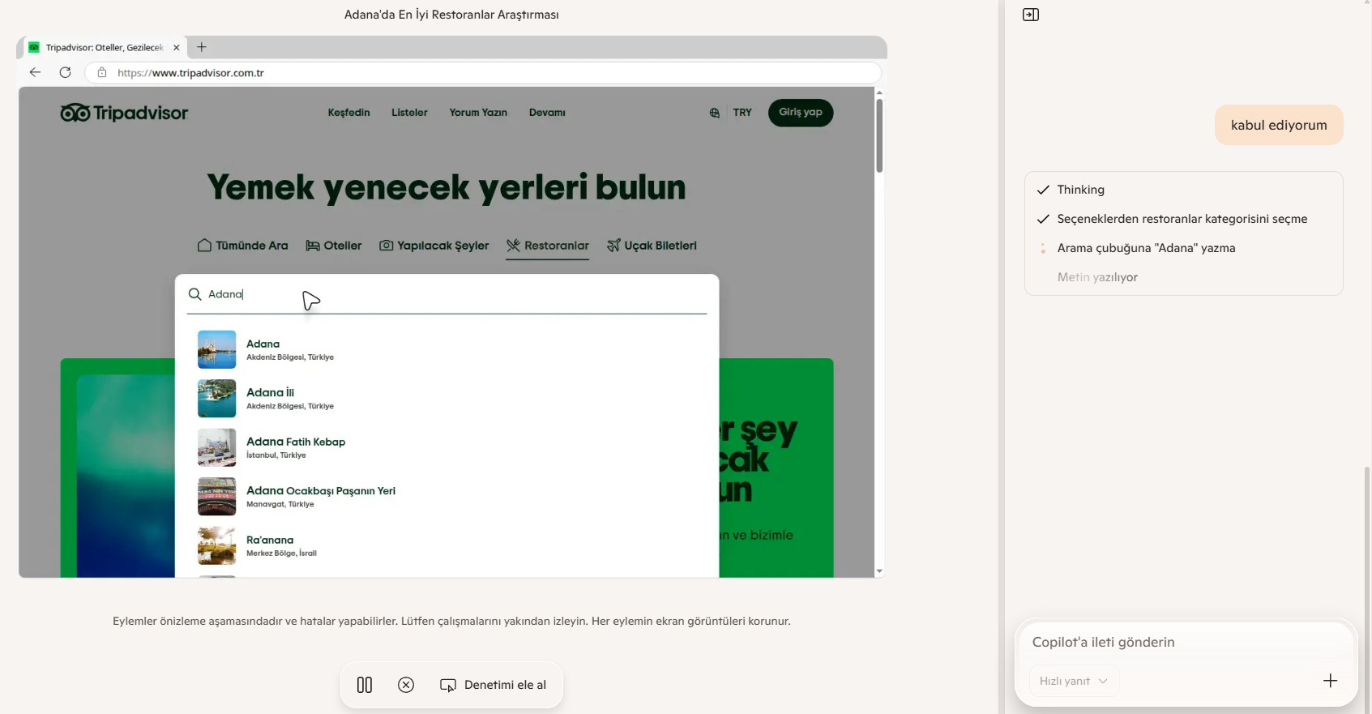Screen dimensions: 1372x714
Task: Select the Oteller tab
Action: pos(334,246)
